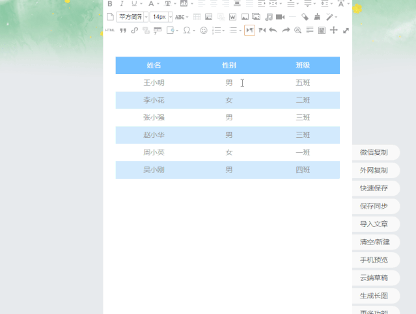Click the text shadow T icon
Screen dimensions: 416x314
pos(168,4)
